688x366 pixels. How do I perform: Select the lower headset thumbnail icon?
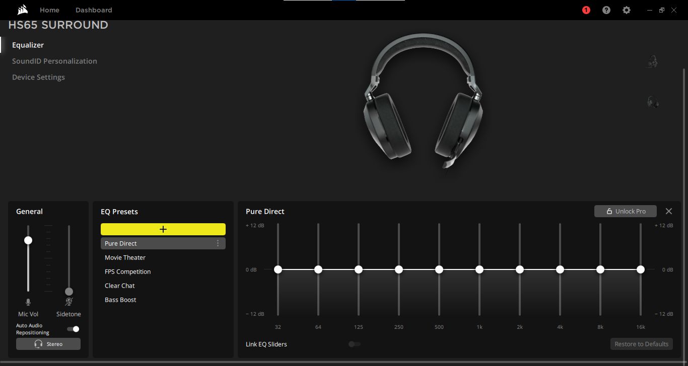tap(653, 102)
